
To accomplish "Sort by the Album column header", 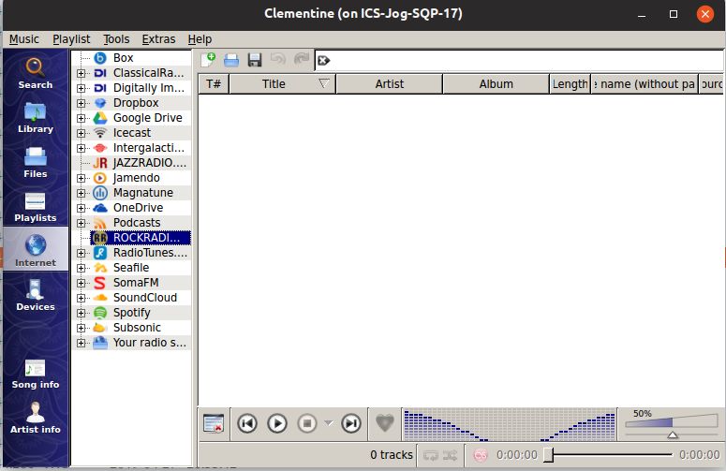I will coord(496,83).
